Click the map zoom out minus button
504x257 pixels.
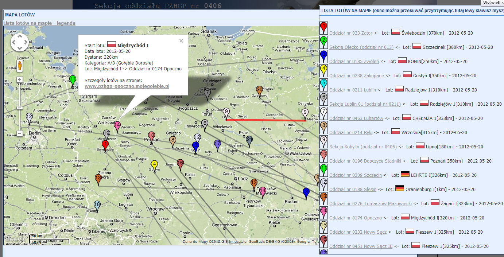coord(20,133)
